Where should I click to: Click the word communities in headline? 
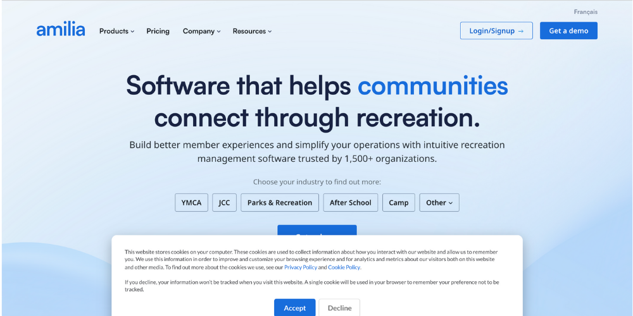pyautogui.click(x=433, y=85)
